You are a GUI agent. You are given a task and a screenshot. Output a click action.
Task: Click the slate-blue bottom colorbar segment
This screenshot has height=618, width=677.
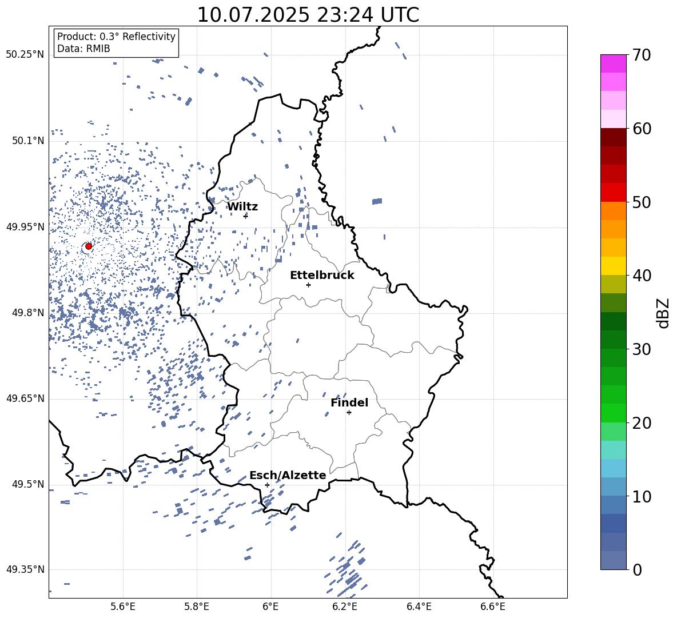point(614,560)
